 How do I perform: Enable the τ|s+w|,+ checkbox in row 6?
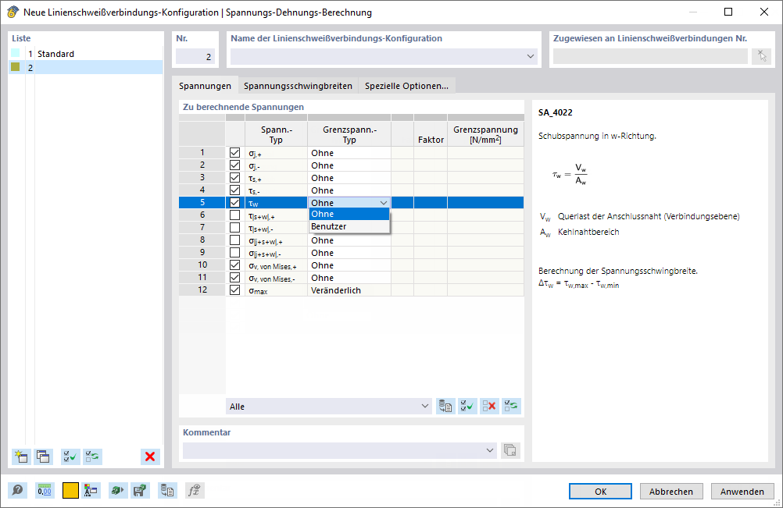(x=234, y=215)
